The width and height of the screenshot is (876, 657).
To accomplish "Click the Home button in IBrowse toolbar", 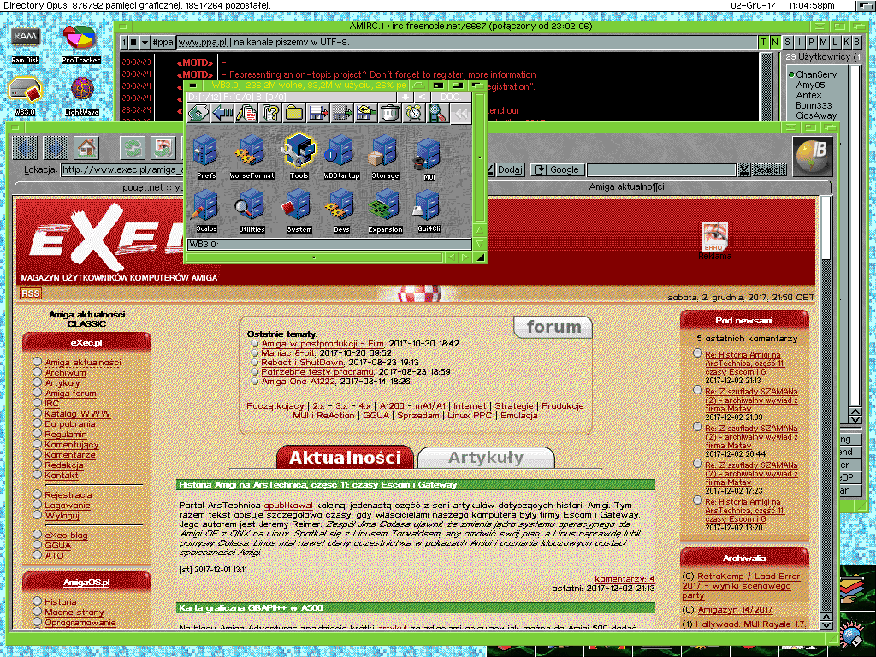I will (x=87, y=148).
